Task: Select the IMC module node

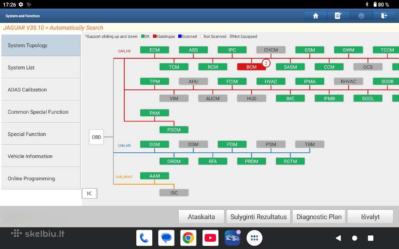Action: pyautogui.click(x=290, y=98)
